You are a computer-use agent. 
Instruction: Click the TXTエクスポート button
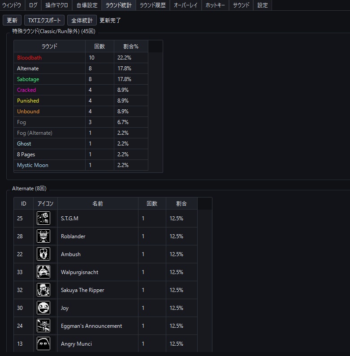pos(44,21)
